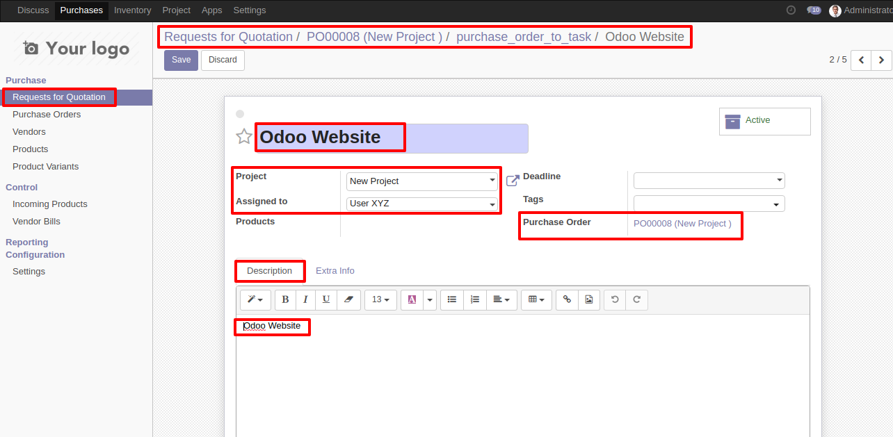This screenshot has width=893, height=437.
Task: Open the Tags dropdown field
Action: (x=709, y=204)
